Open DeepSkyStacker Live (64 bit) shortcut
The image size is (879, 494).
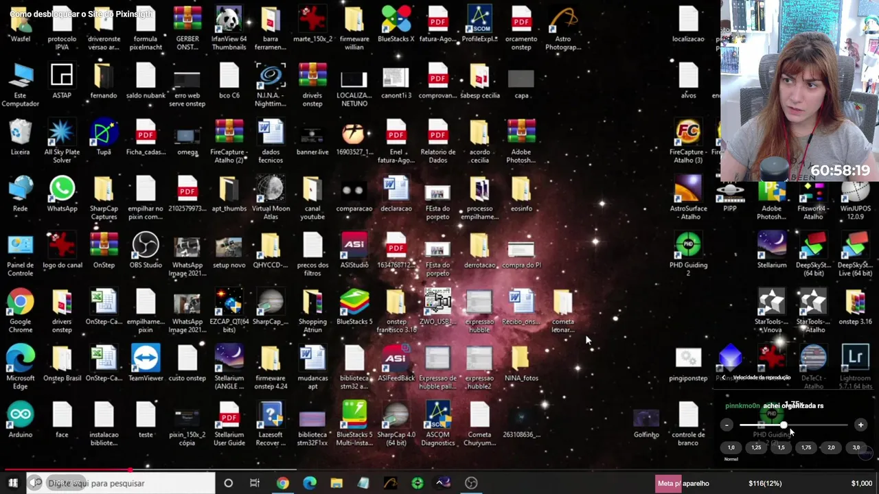[x=855, y=255]
